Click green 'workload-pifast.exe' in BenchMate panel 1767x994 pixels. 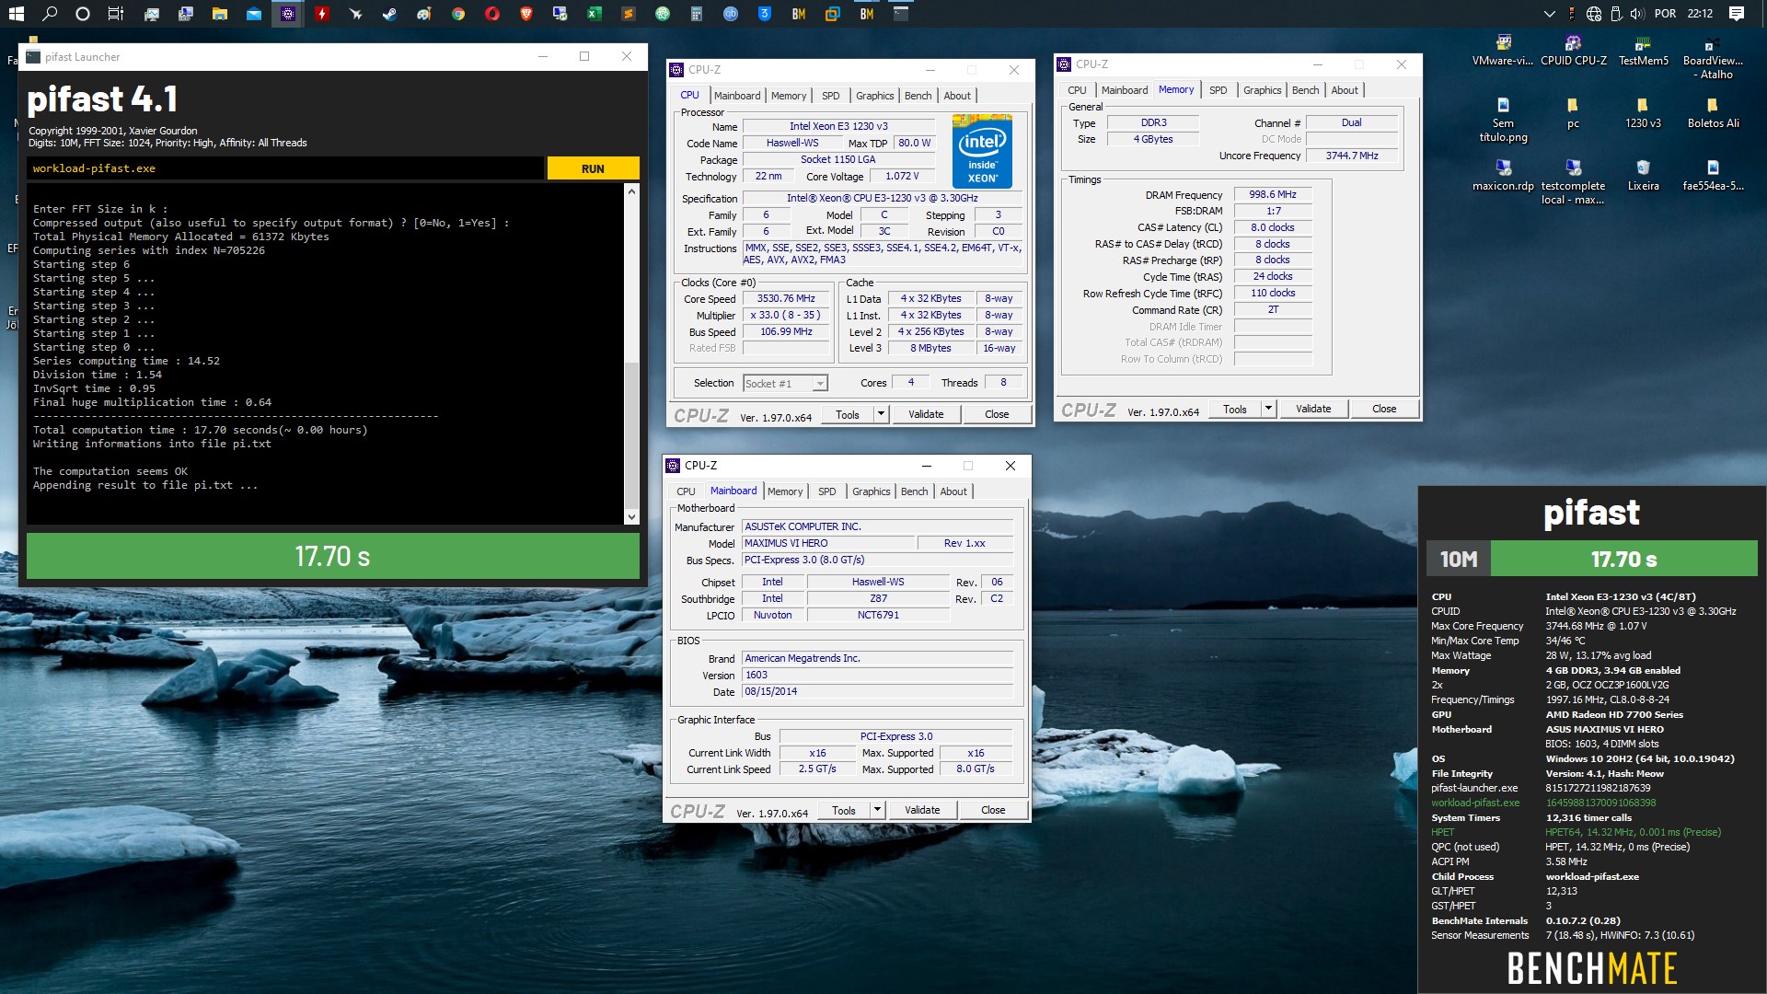(1475, 803)
